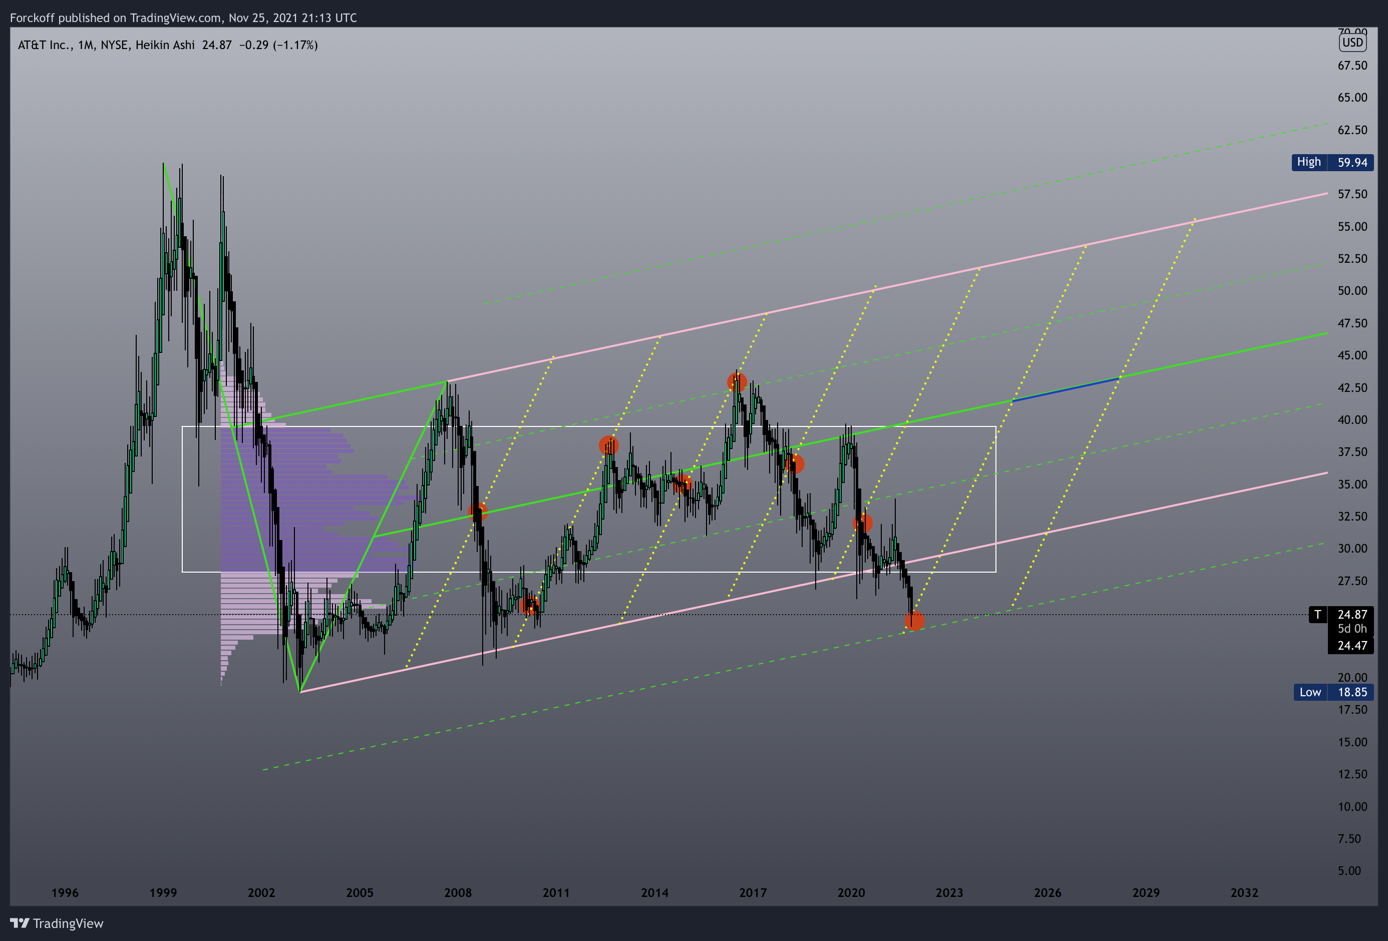Click the TradingView logo at bottom left
The width and height of the screenshot is (1388, 941).
[x=57, y=923]
